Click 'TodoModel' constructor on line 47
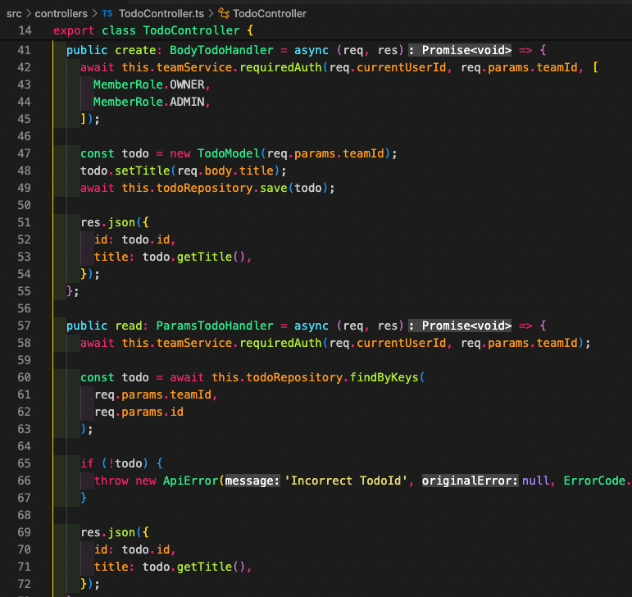The height and width of the screenshot is (597, 632). coord(228,153)
